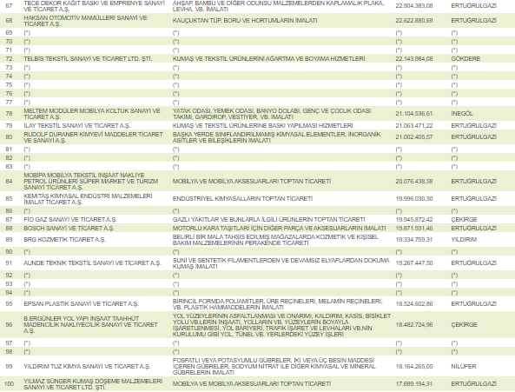Click TECE DEKOR KAĞIT BASKI company name
Viewport: 515px width, 392px height.
(x=95, y=6)
